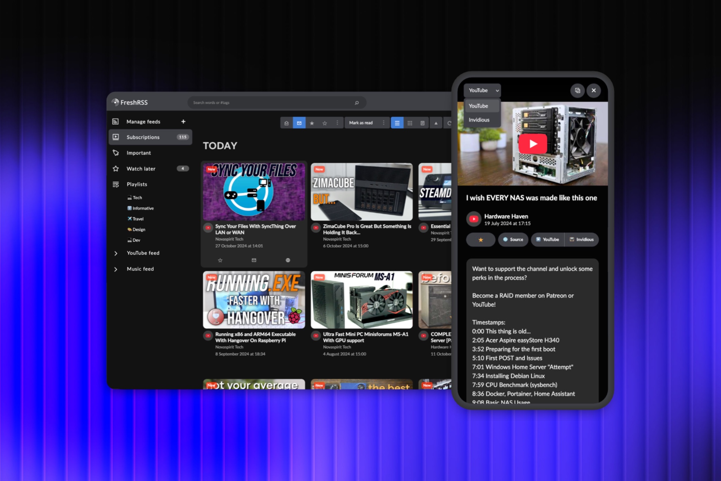Mark the SyncThing article unread via envelope icon

(x=254, y=260)
